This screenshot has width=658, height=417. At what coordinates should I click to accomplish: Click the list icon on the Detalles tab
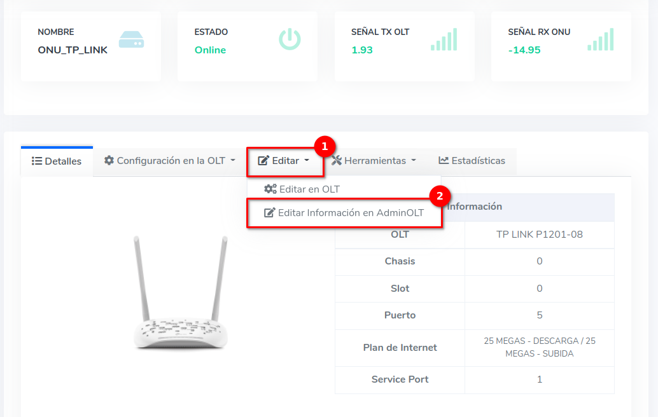click(37, 161)
